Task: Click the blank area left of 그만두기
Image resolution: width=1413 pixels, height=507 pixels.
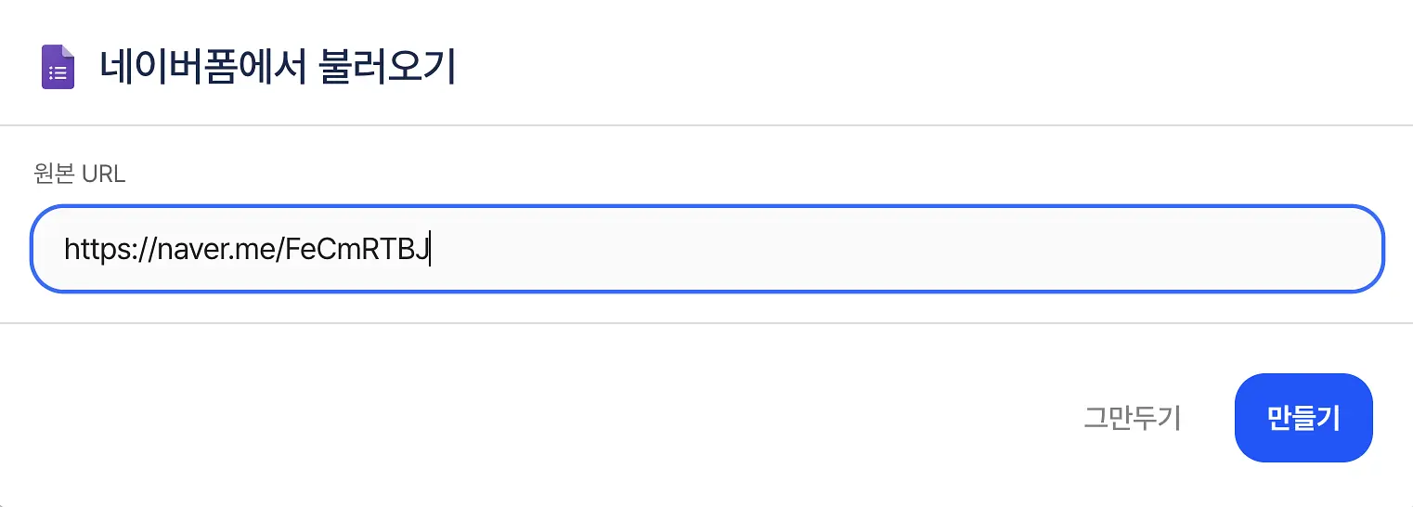Action: pos(538,418)
